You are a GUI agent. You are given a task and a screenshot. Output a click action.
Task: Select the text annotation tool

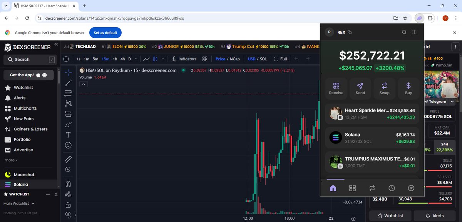tap(68, 135)
